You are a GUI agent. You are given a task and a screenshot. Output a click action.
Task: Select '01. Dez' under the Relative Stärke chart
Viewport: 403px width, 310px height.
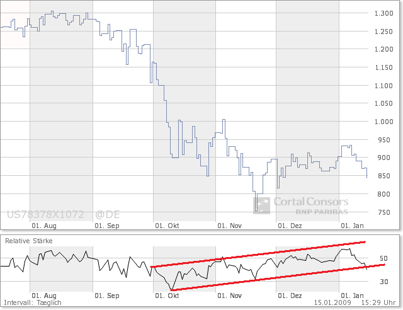(x=290, y=296)
